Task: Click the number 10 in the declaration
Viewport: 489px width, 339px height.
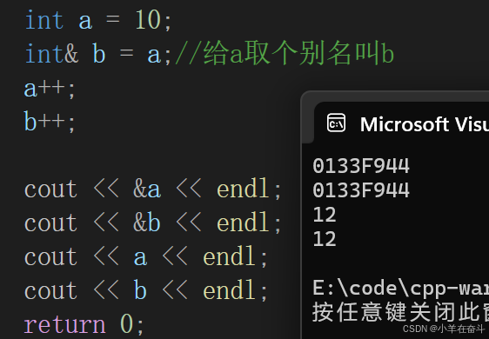Action: coord(148,20)
